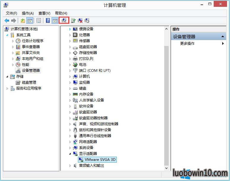230x181 pixels.
Task: Select 共享文件夹 in the left tree
Action: 31,53
